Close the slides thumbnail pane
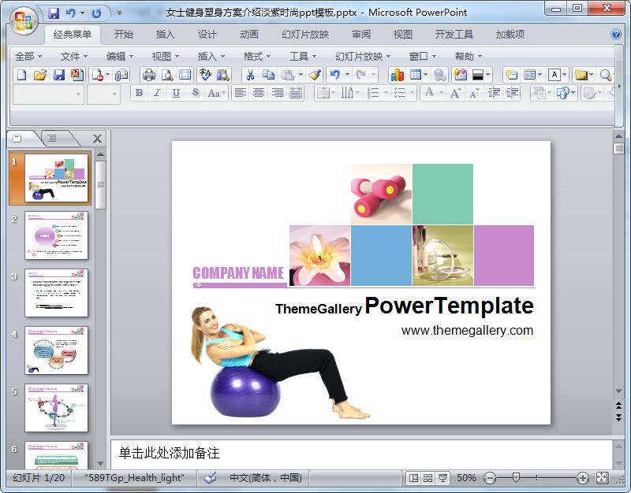The image size is (631, 493). tap(97, 139)
